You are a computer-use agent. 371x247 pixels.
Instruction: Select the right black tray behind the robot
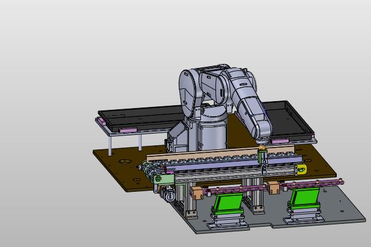(x=289, y=121)
